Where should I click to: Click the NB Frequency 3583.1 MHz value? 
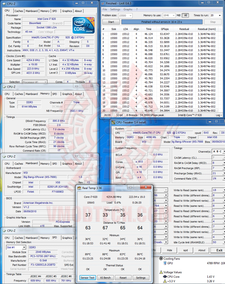tap(76, 111)
